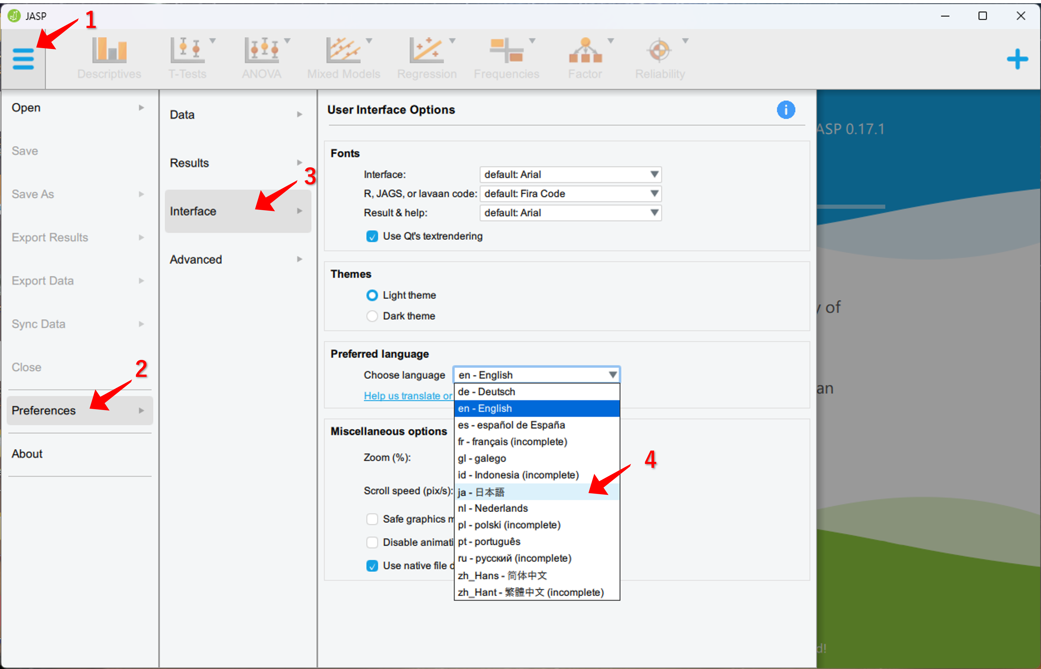Open the Reliability module
The image size is (1041, 669).
pos(660,59)
